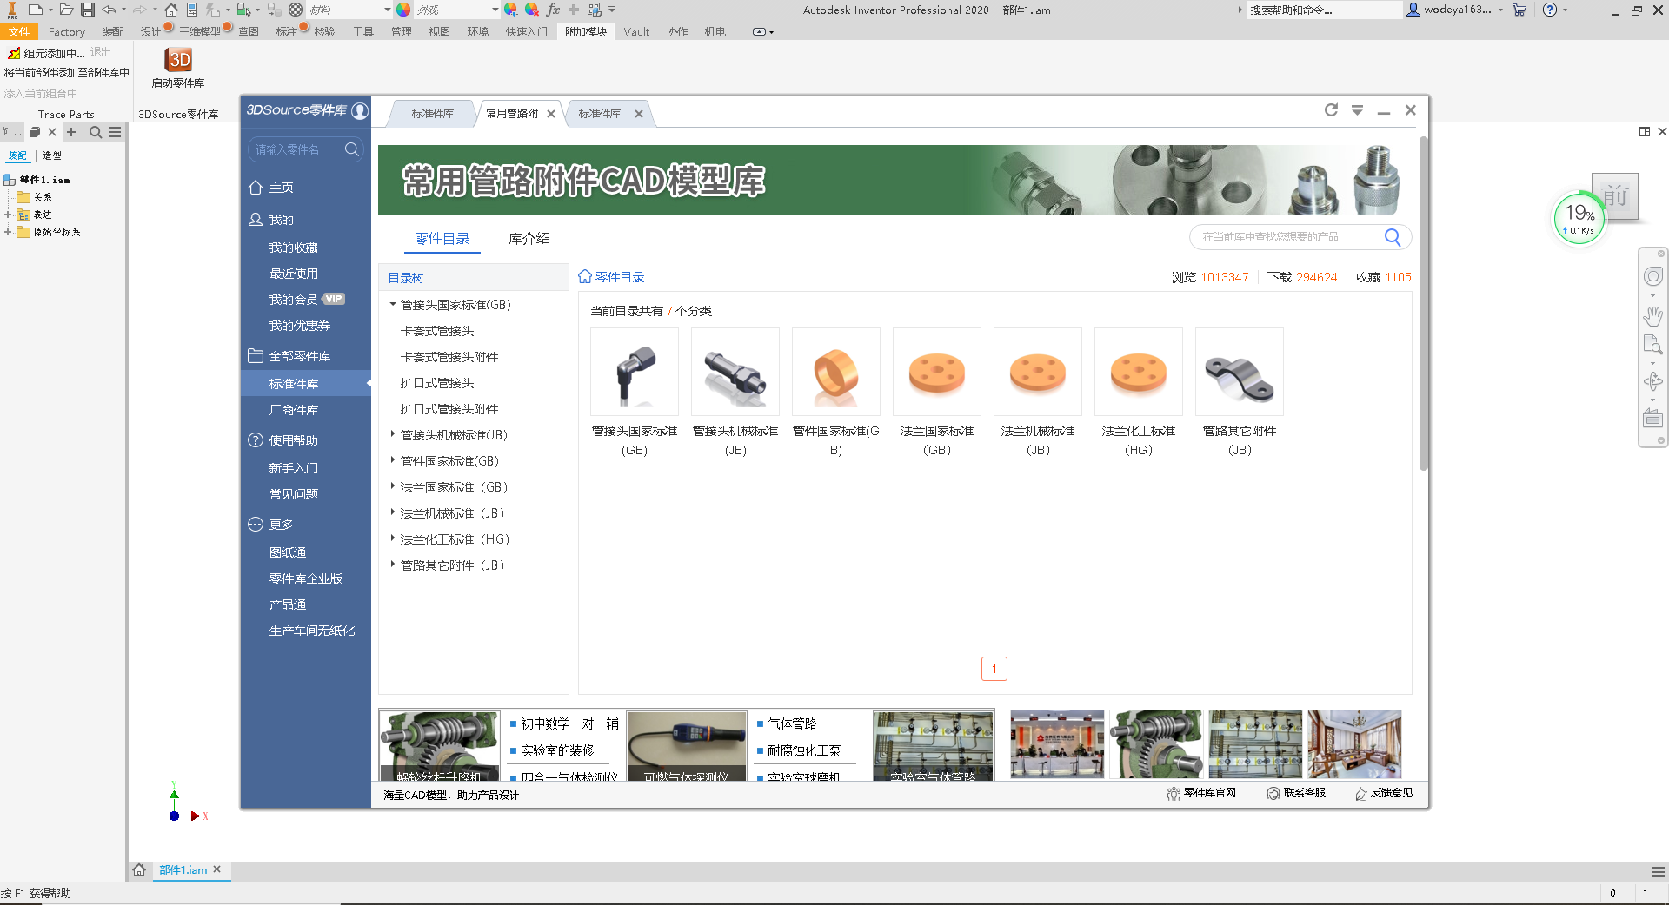
Task: Click page number 1 in pagination
Action: pos(994,669)
